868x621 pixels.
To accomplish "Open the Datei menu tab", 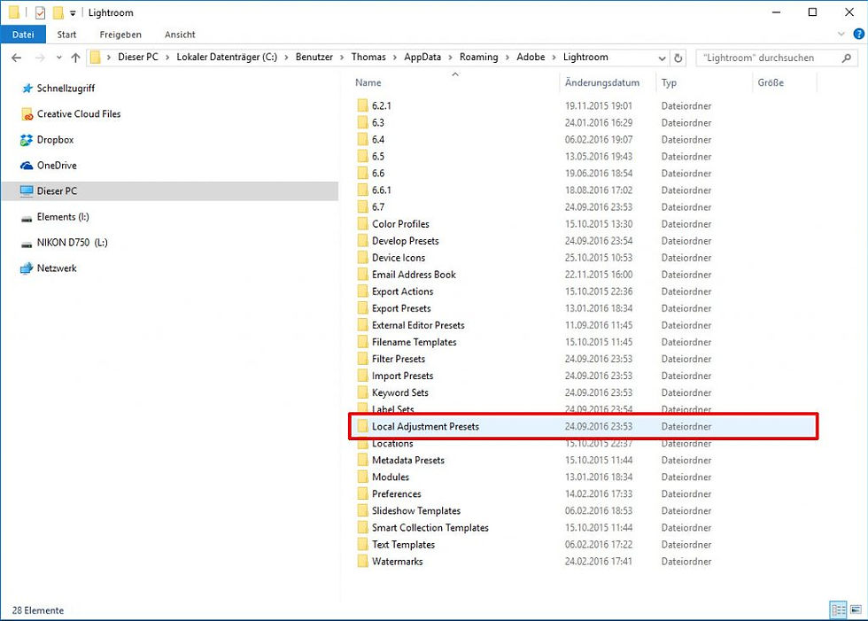I will 23,35.
